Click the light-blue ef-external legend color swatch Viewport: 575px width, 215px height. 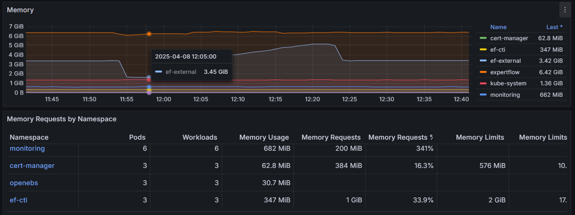[483, 61]
